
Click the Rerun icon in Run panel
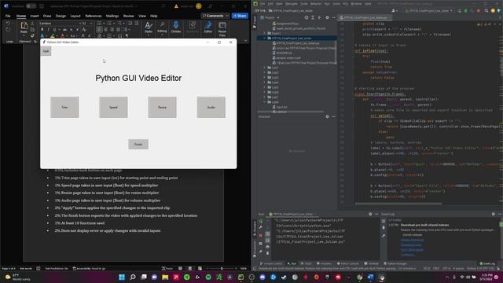point(260,221)
